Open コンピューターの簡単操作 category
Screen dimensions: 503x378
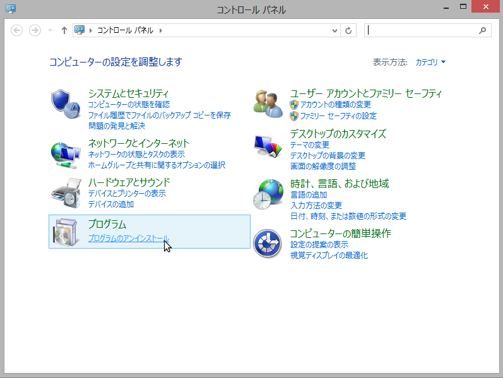coord(340,233)
